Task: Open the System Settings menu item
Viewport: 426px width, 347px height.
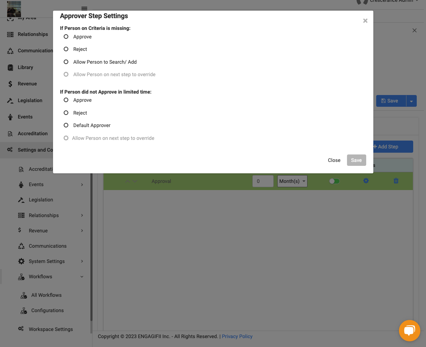Action: [x=47, y=261]
